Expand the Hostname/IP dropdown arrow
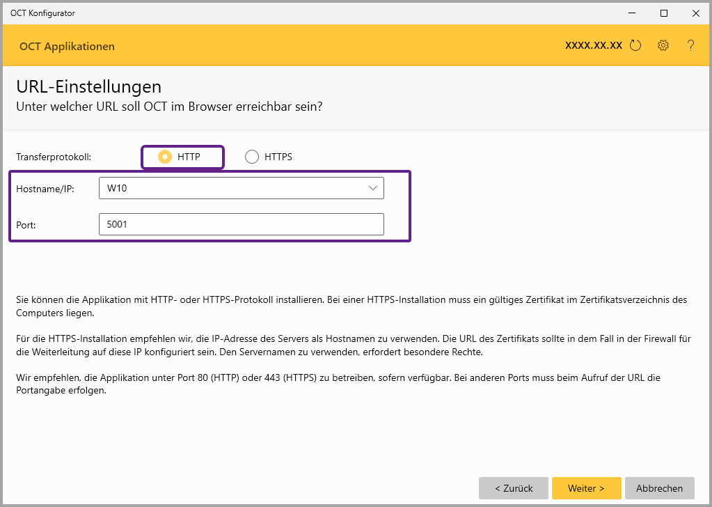The width and height of the screenshot is (712, 507). (x=373, y=188)
